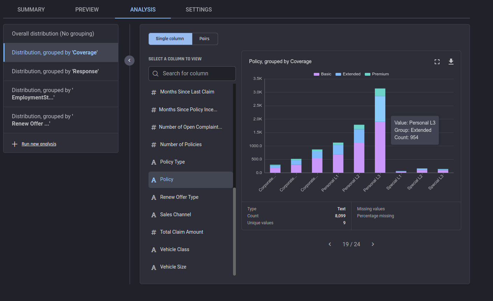Screen dimensions: 493x301
Task: Click text-type icon of Vehicle Size
Action: (154, 268)
